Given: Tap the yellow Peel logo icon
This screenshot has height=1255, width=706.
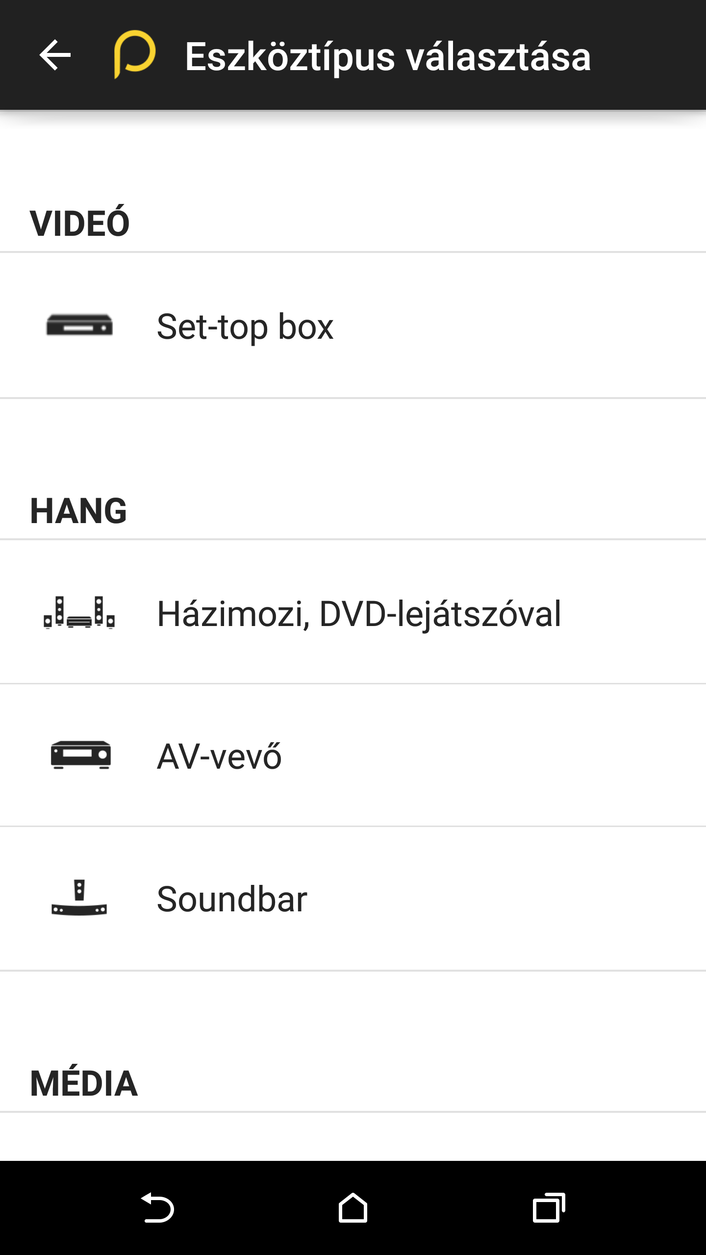Looking at the screenshot, I should [135, 54].
